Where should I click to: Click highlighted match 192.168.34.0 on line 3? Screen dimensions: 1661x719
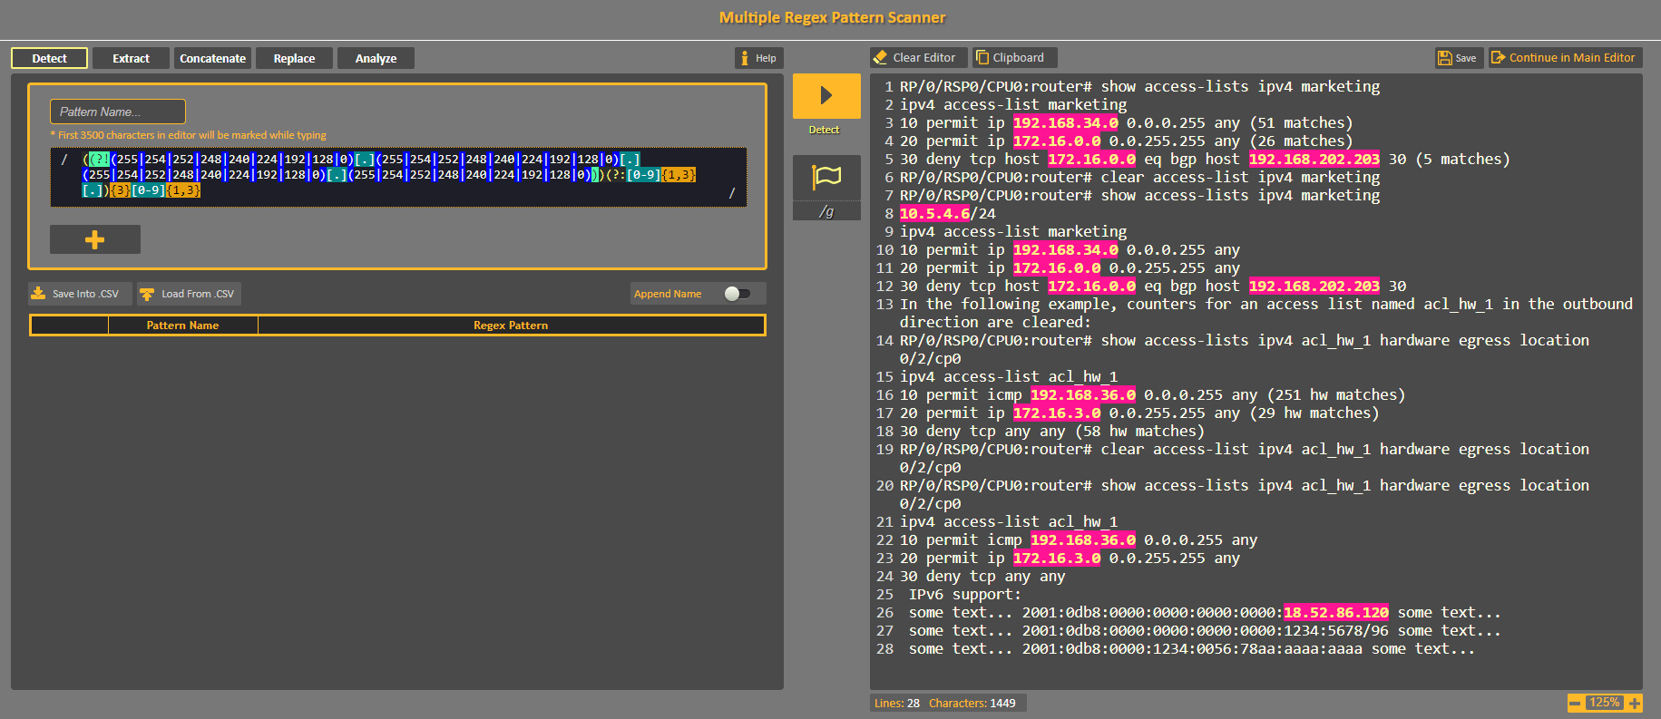tap(1065, 123)
